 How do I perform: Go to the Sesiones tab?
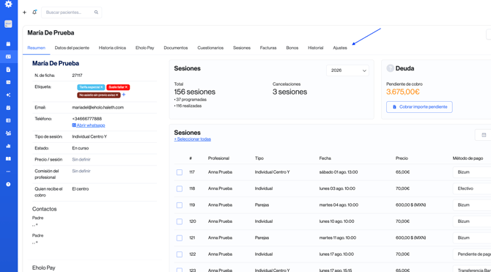pyautogui.click(x=242, y=48)
